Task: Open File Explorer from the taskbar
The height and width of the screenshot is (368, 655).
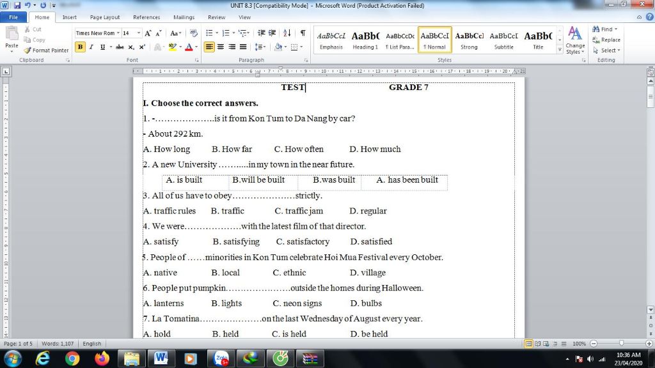Action: coord(132,358)
